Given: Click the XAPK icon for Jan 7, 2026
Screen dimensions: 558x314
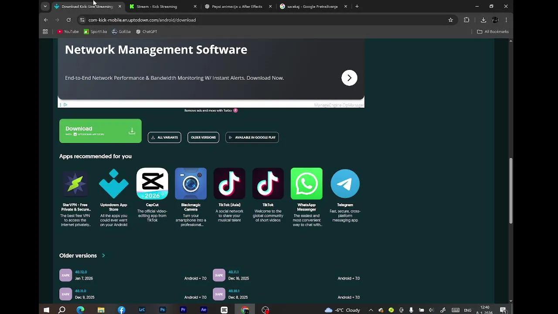Looking at the screenshot, I should pos(66,275).
